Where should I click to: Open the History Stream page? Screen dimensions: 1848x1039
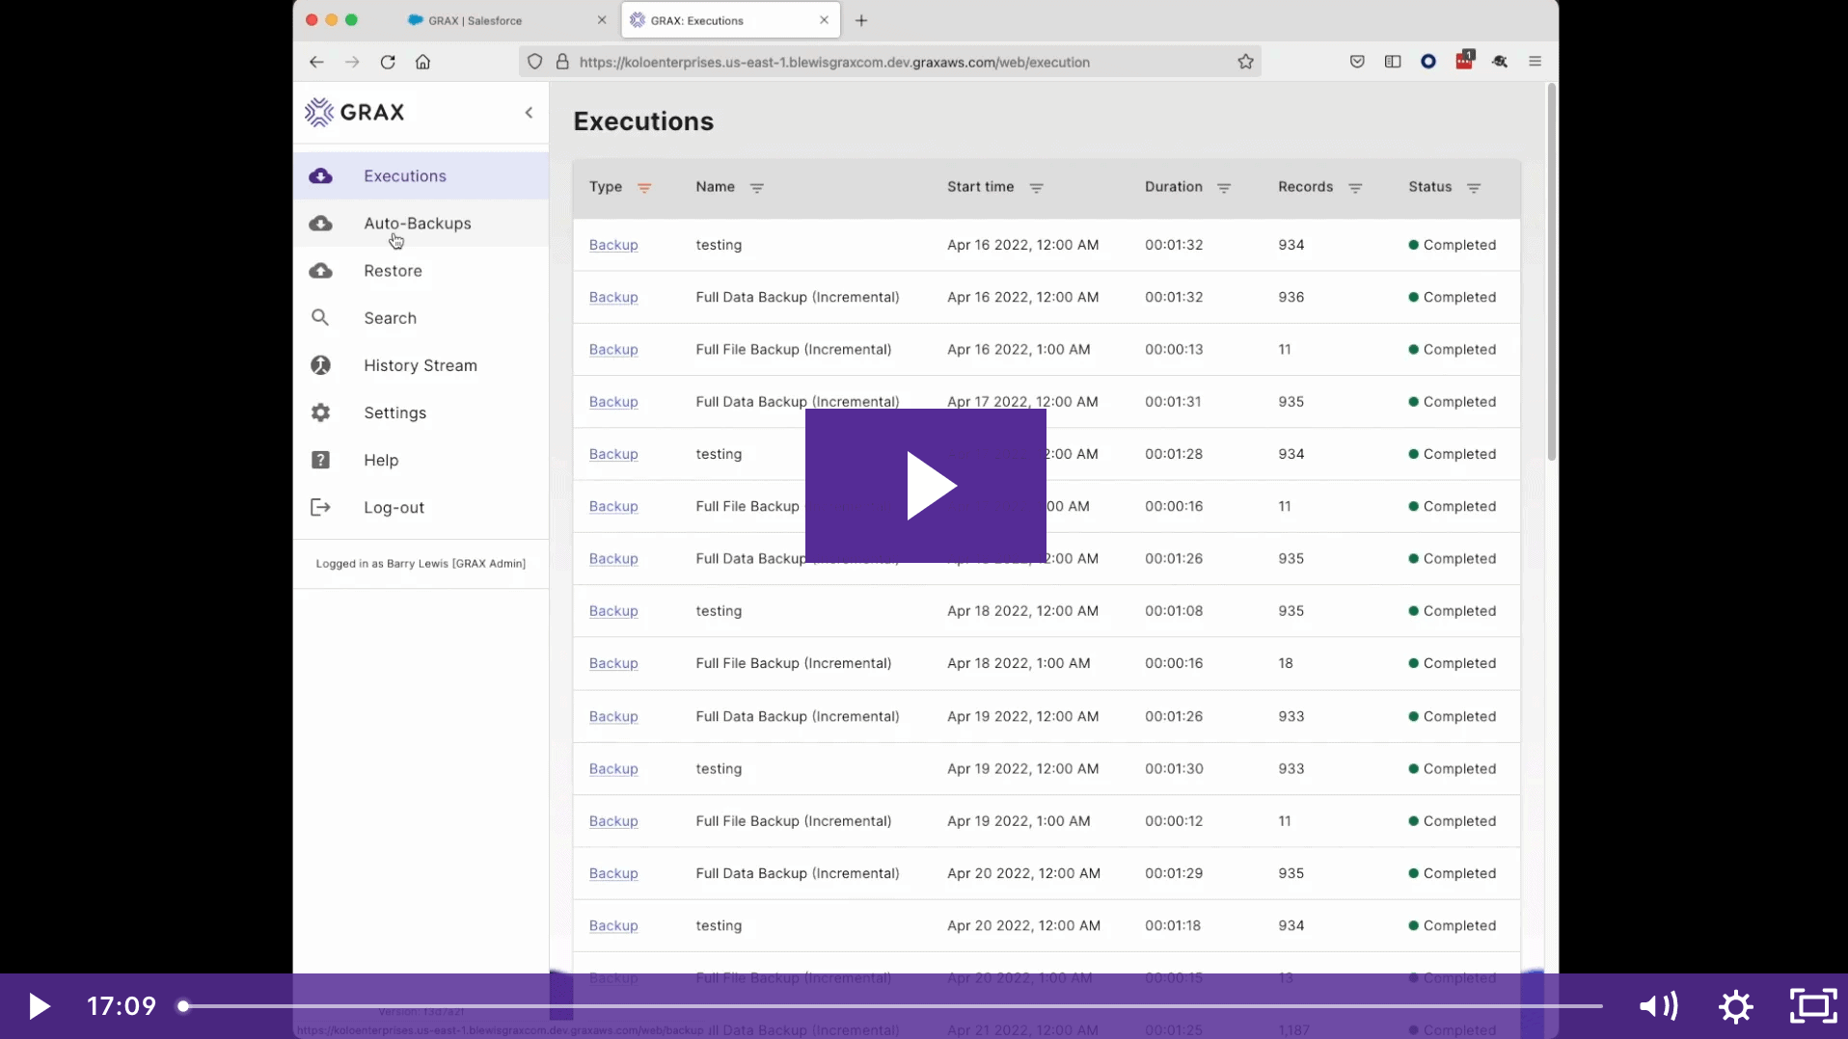(420, 365)
